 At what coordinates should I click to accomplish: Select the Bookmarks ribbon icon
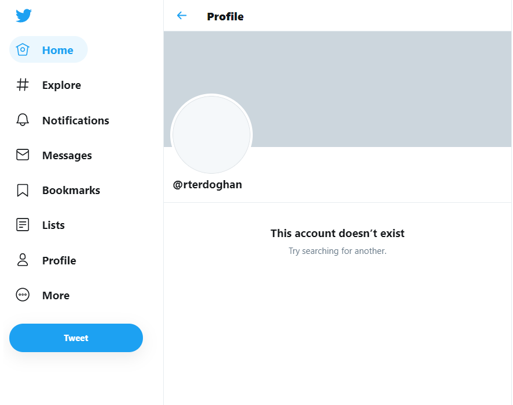point(23,190)
